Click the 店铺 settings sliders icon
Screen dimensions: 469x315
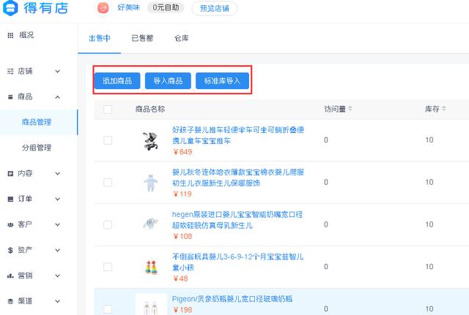(10, 72)
